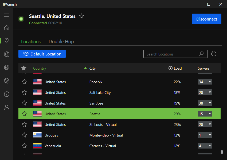This screenshot has width=227, height=160.
Task: Switch to the Double Hop tab
Action: pos(61,42)
